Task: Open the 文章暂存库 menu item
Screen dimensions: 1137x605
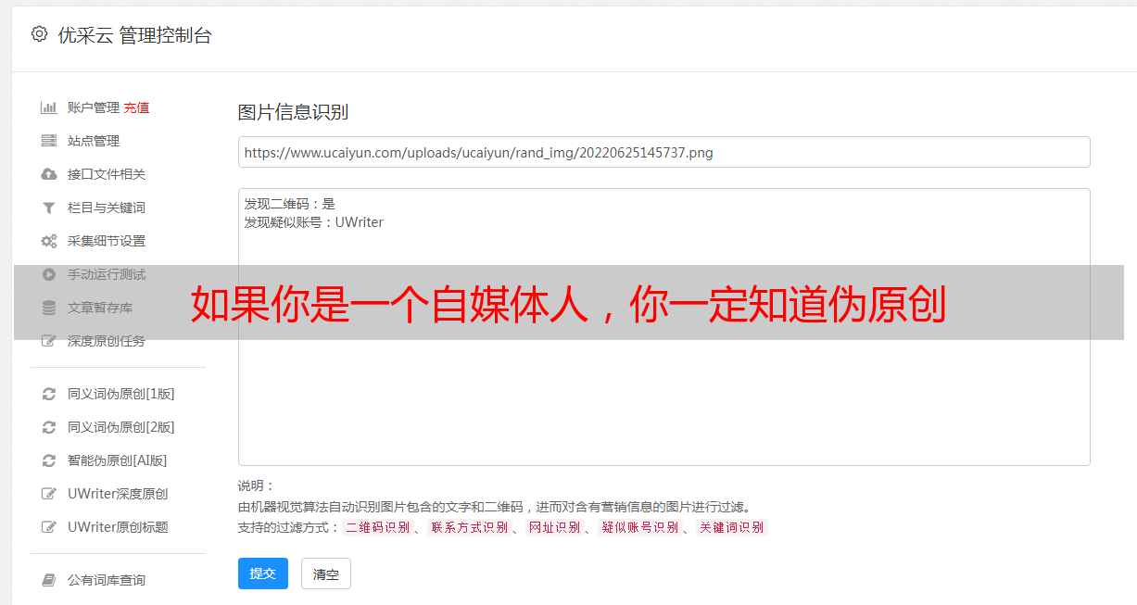Action: [x=100, y=308]
